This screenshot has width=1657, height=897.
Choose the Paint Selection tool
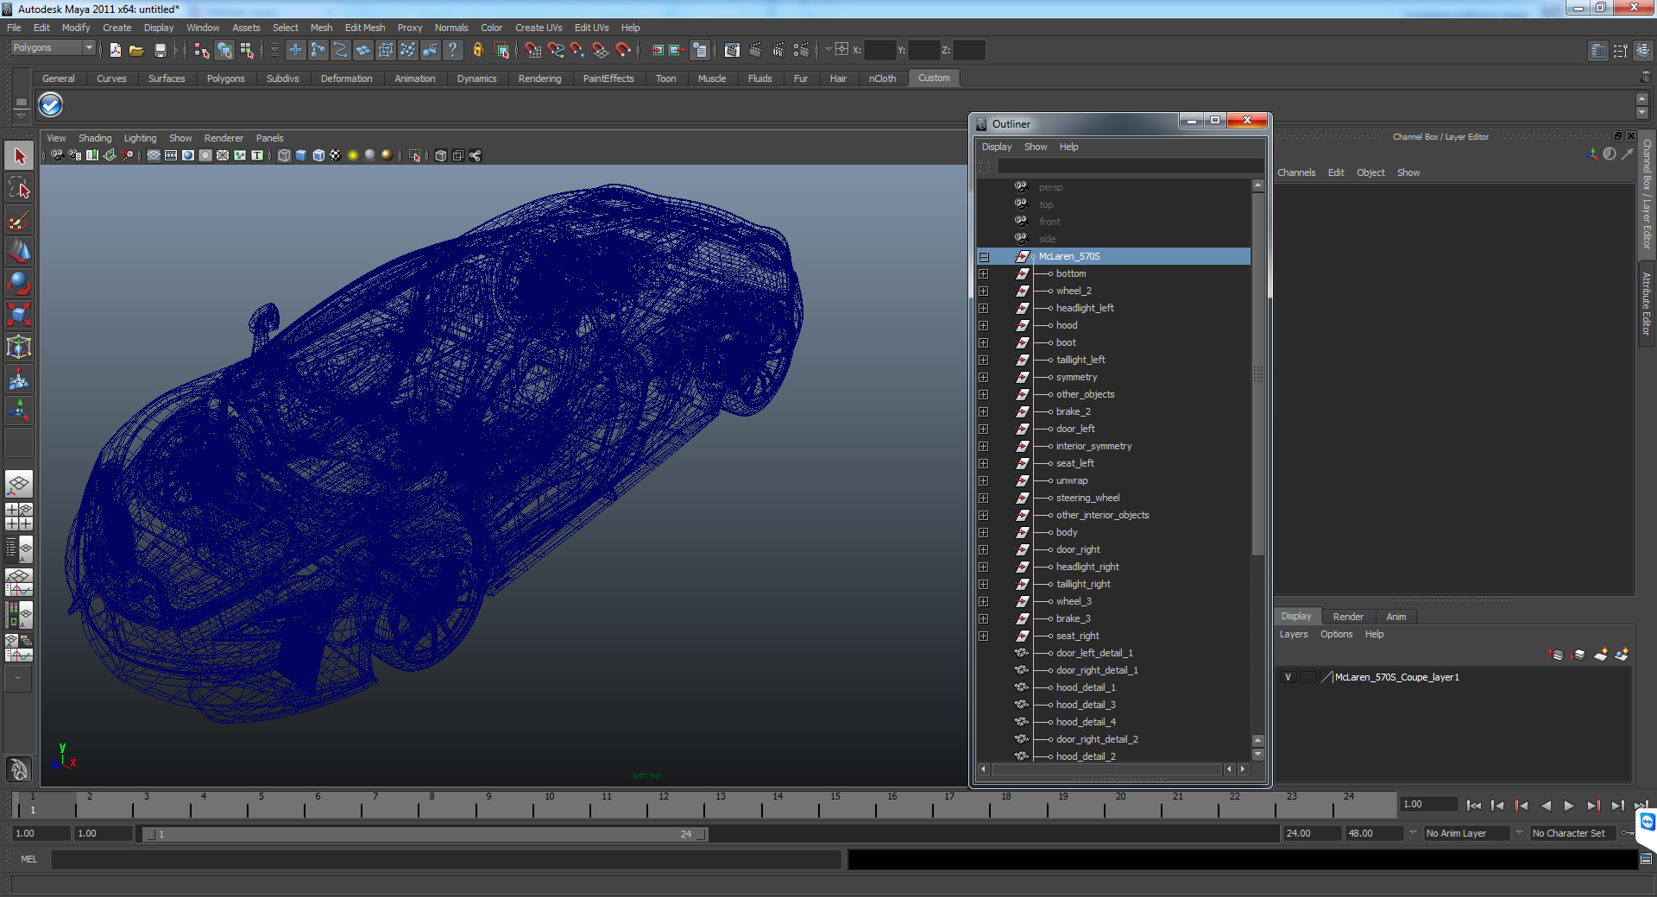[x=19, y=220]
